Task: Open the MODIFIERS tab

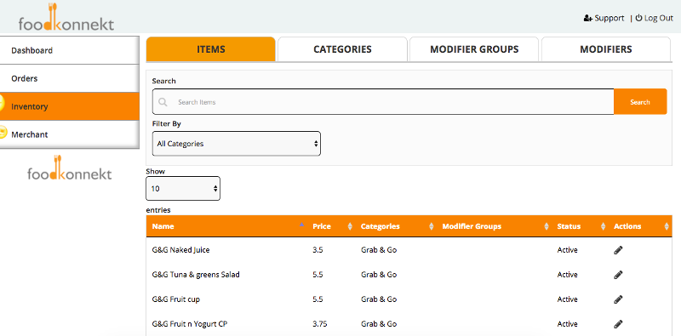Action: (x=606, y=49)
